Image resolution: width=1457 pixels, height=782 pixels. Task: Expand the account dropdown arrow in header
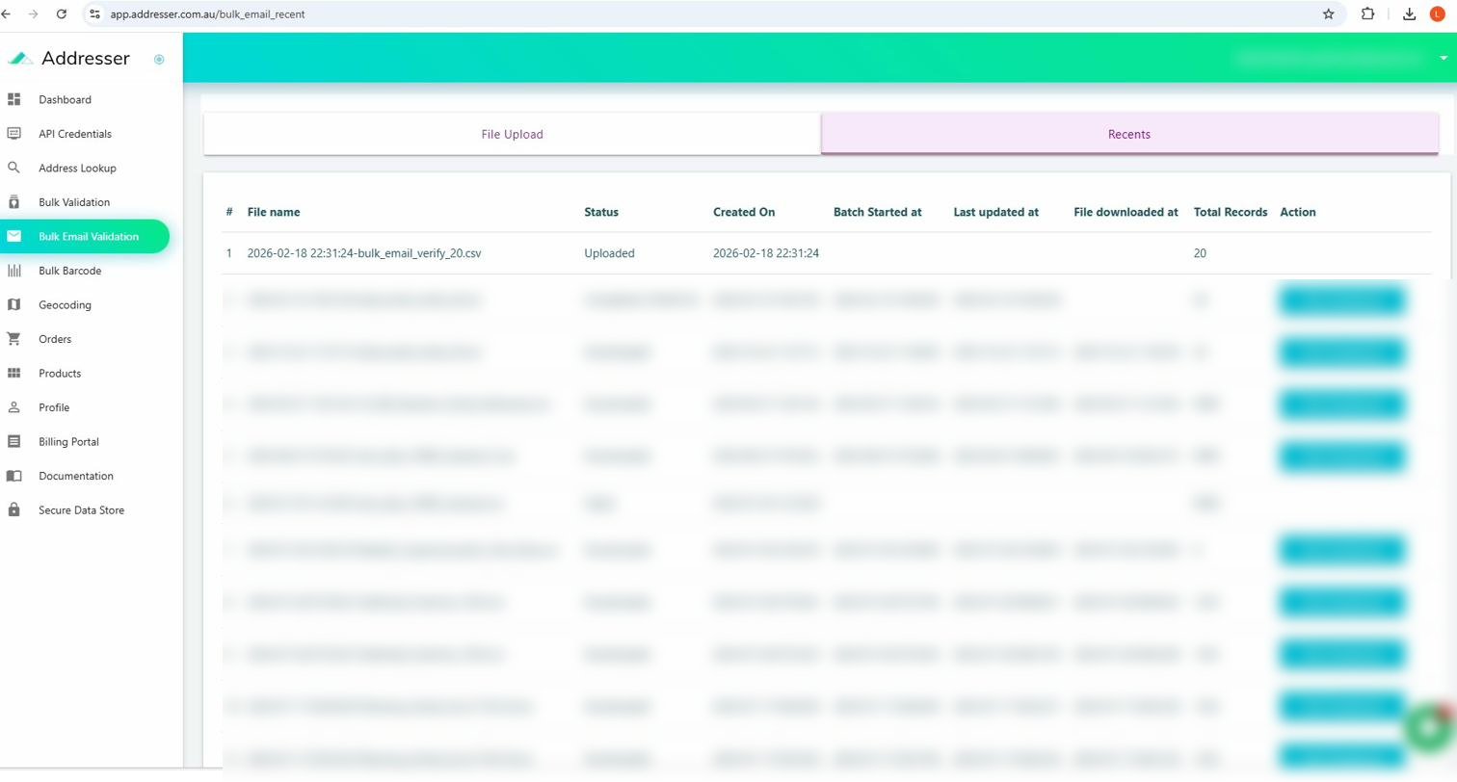coord(1443,58)
